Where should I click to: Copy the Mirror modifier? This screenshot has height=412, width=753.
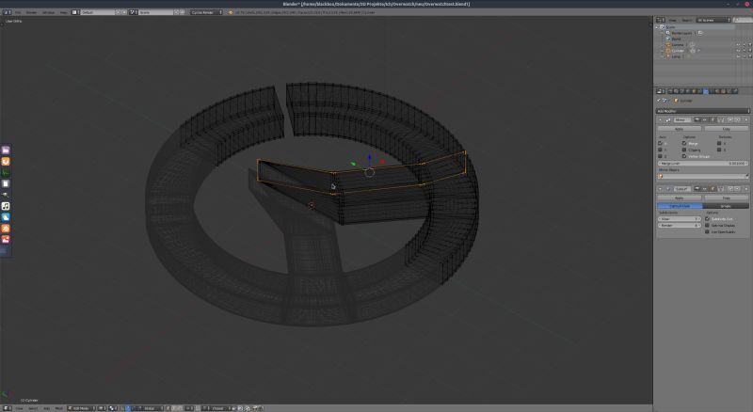click(x=726, y=129)
